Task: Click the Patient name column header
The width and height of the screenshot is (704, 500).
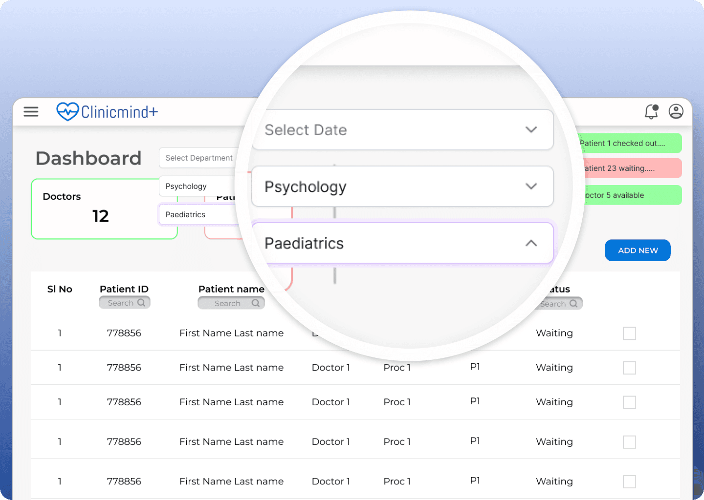Action: 231,289
